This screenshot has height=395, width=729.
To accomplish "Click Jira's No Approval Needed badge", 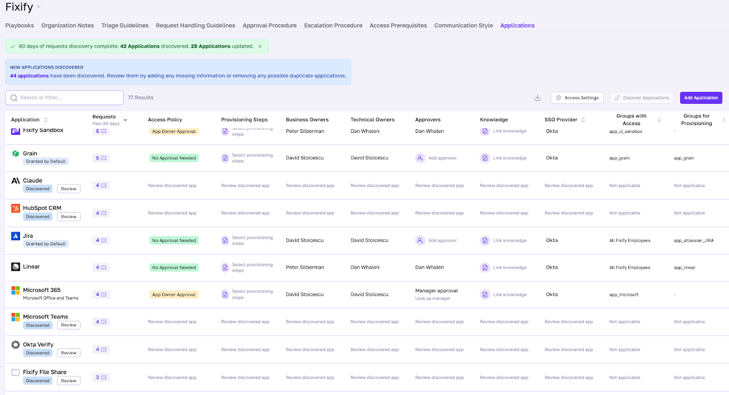I will tap(174, 241).
